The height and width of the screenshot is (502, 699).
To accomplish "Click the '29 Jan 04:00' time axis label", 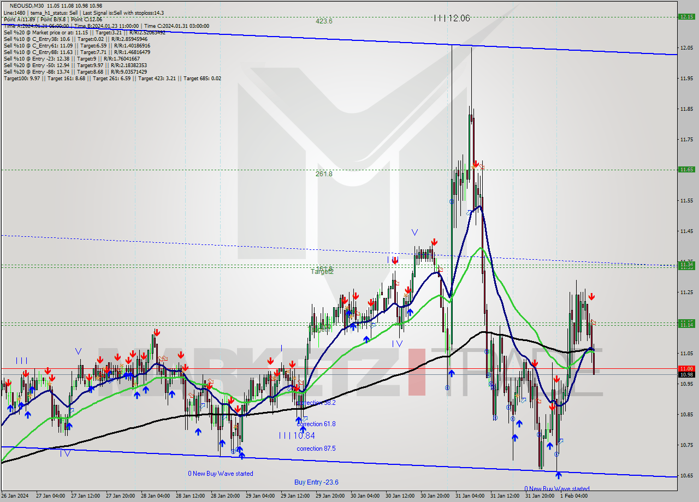I will 260,496.
